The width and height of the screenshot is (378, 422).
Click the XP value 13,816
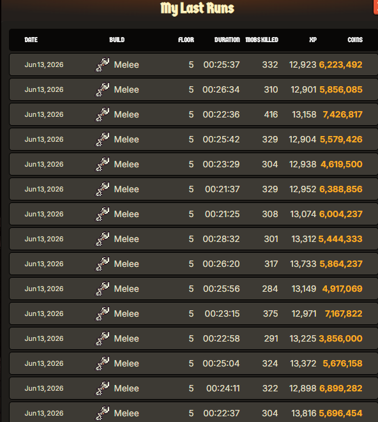tap(304, 413)
